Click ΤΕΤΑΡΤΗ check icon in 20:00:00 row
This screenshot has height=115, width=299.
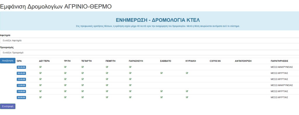tap(83, 97)
